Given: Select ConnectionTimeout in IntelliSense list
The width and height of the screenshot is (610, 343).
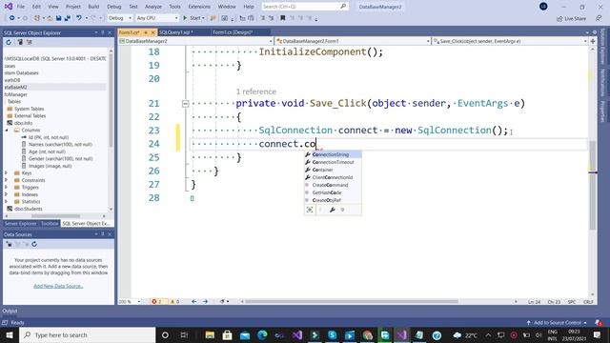Looking at the screenshot, I should pos(333,162).
